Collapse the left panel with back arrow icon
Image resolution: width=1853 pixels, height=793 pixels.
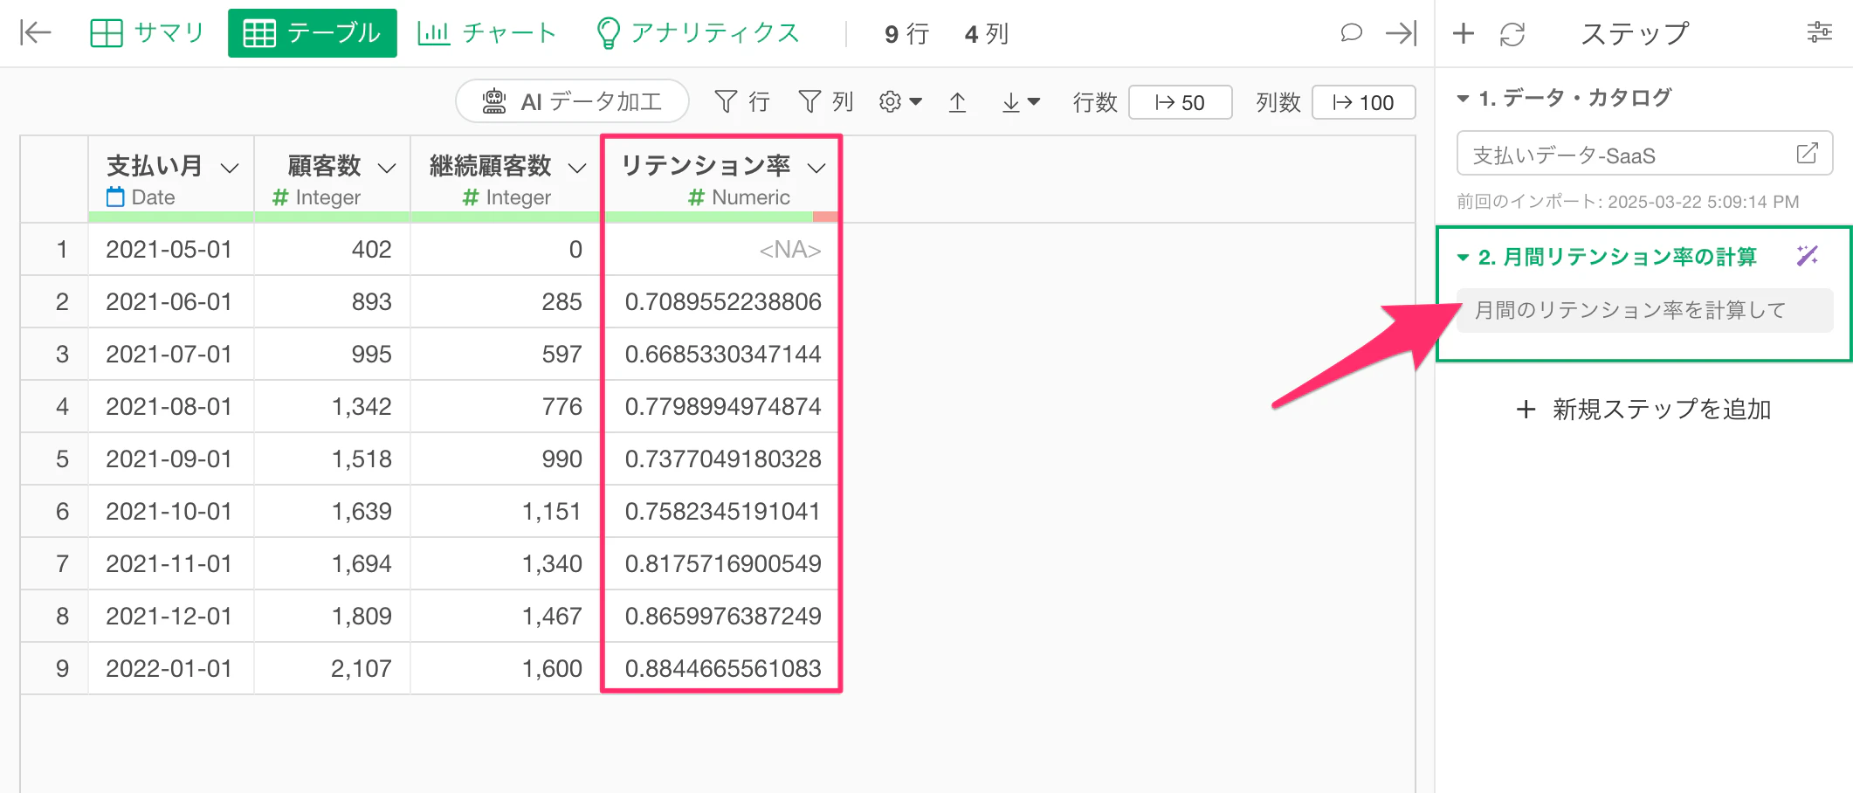click(36, 33)
